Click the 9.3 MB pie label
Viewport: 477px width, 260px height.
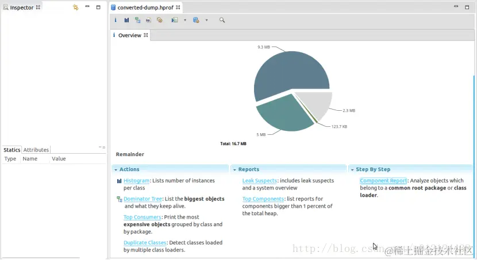[x=263, y=47]
